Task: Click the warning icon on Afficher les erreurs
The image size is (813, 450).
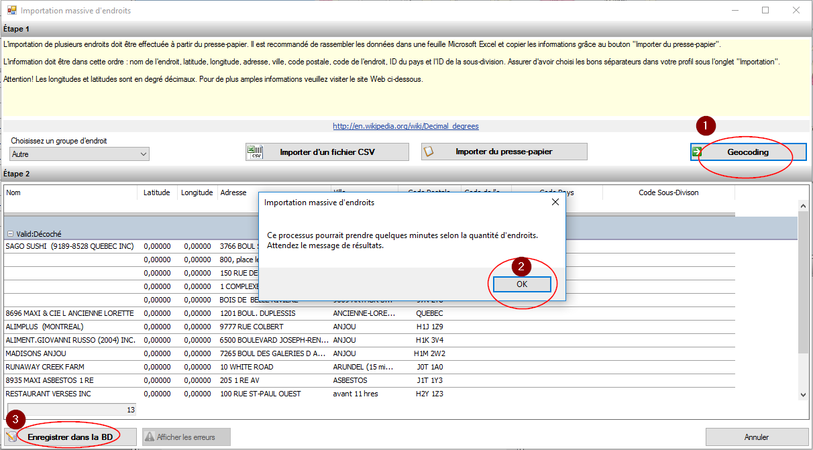Action: pyautogui.click(x=149, y=437)
